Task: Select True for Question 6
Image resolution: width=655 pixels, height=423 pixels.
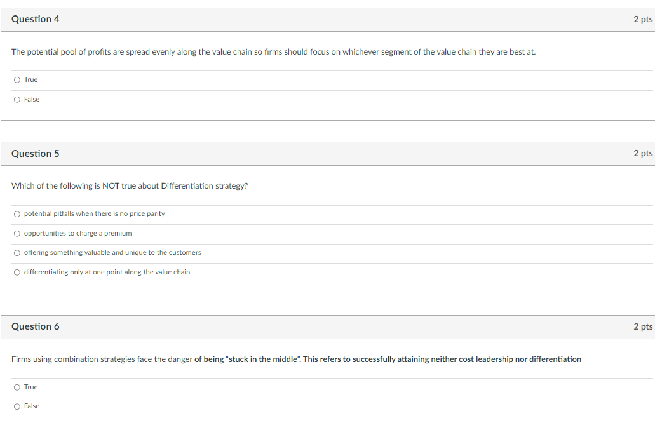Action: pyautogui.click(x=17, y=387)
